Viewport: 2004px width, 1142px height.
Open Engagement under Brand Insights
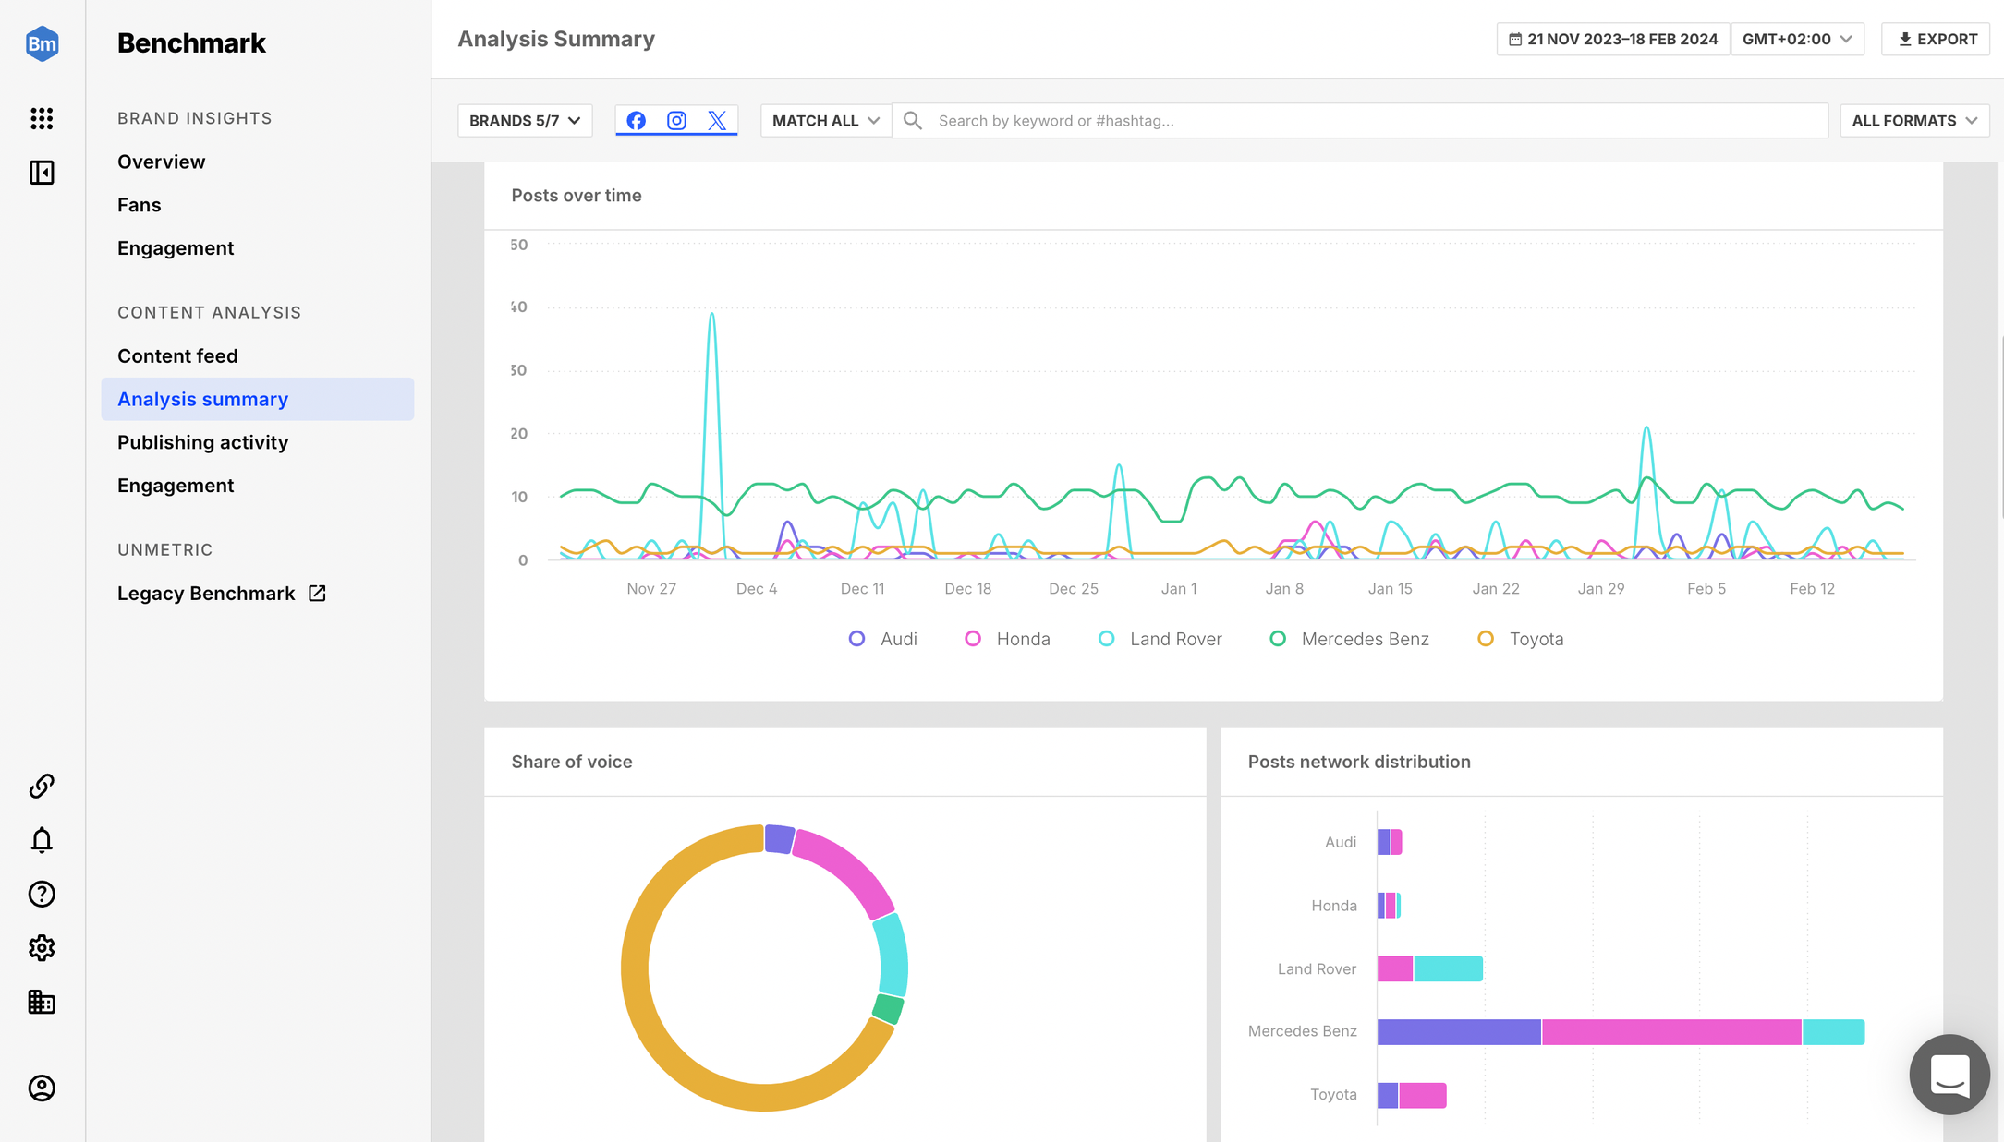pos(176,248)
